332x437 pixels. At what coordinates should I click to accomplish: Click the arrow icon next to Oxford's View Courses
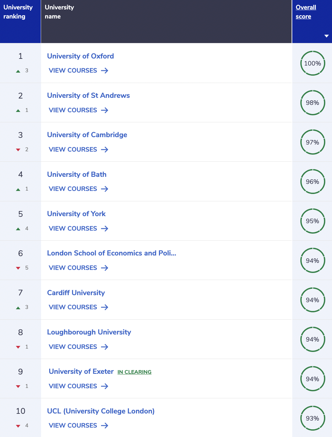point(105,71)
